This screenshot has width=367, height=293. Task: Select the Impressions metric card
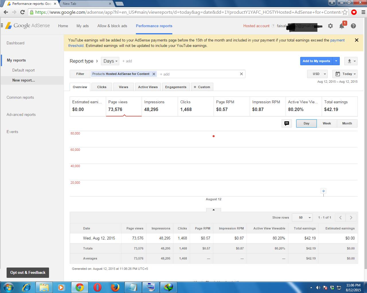(x=160, y=106)
